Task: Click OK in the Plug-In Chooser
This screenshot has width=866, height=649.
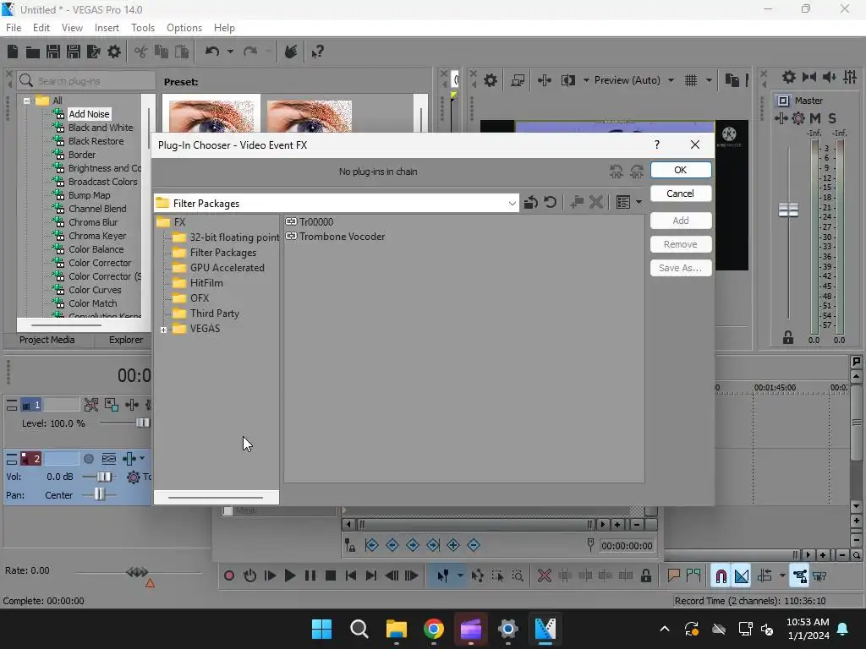Action: coord(681,170)
